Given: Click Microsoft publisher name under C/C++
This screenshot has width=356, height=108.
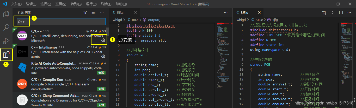Looking at the screenshot, I should point(38,41).
